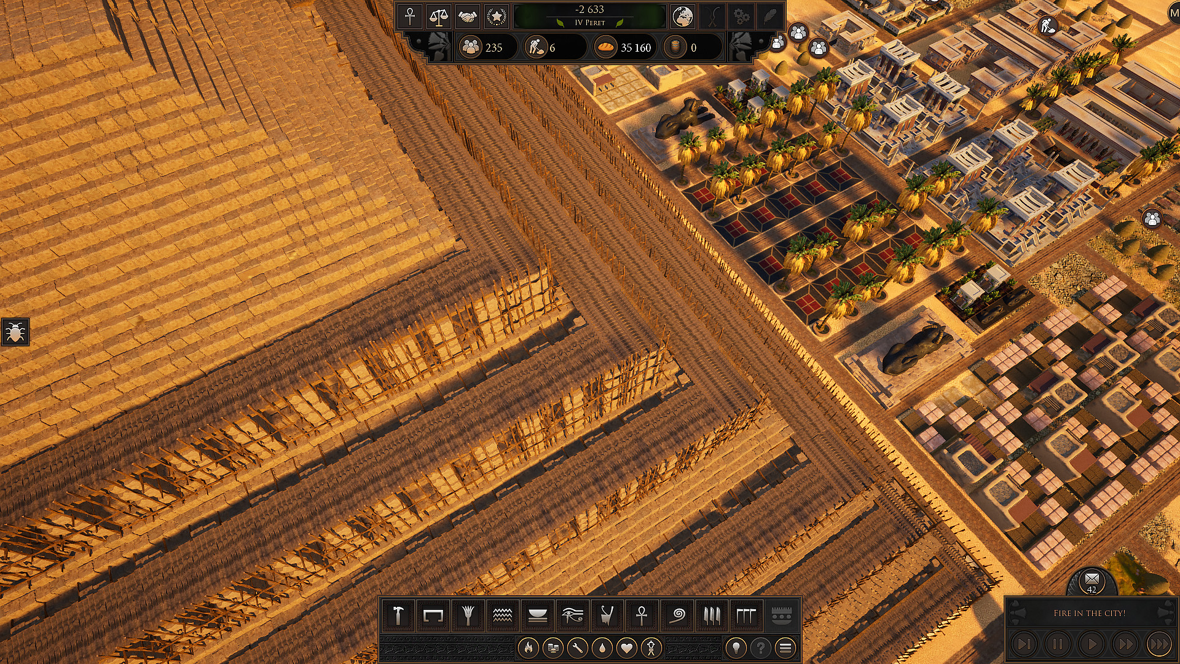
Task: Open the ankh religion building category
Action: point(640,615)
